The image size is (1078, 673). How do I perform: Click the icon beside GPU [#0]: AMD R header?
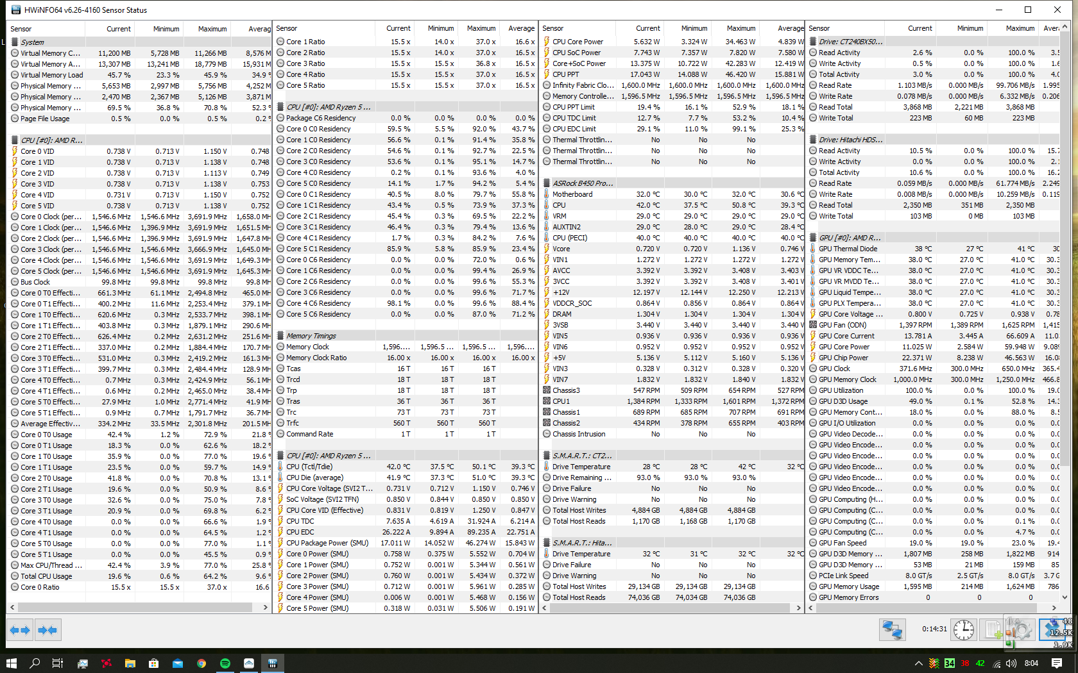point(813,238)
